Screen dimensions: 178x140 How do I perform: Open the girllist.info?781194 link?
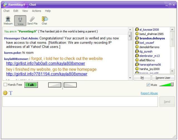click(47, 74)
